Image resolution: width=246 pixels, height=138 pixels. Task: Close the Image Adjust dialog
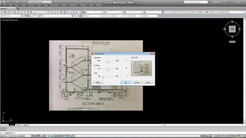(152, 54)
